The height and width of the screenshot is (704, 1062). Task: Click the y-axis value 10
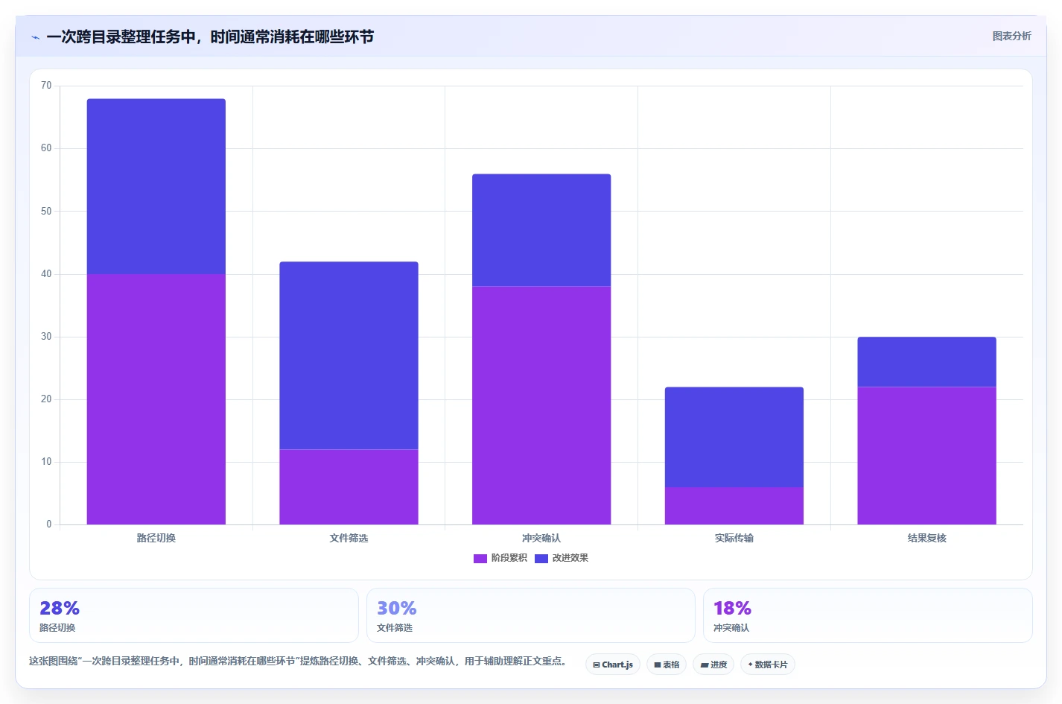(46, 462)
